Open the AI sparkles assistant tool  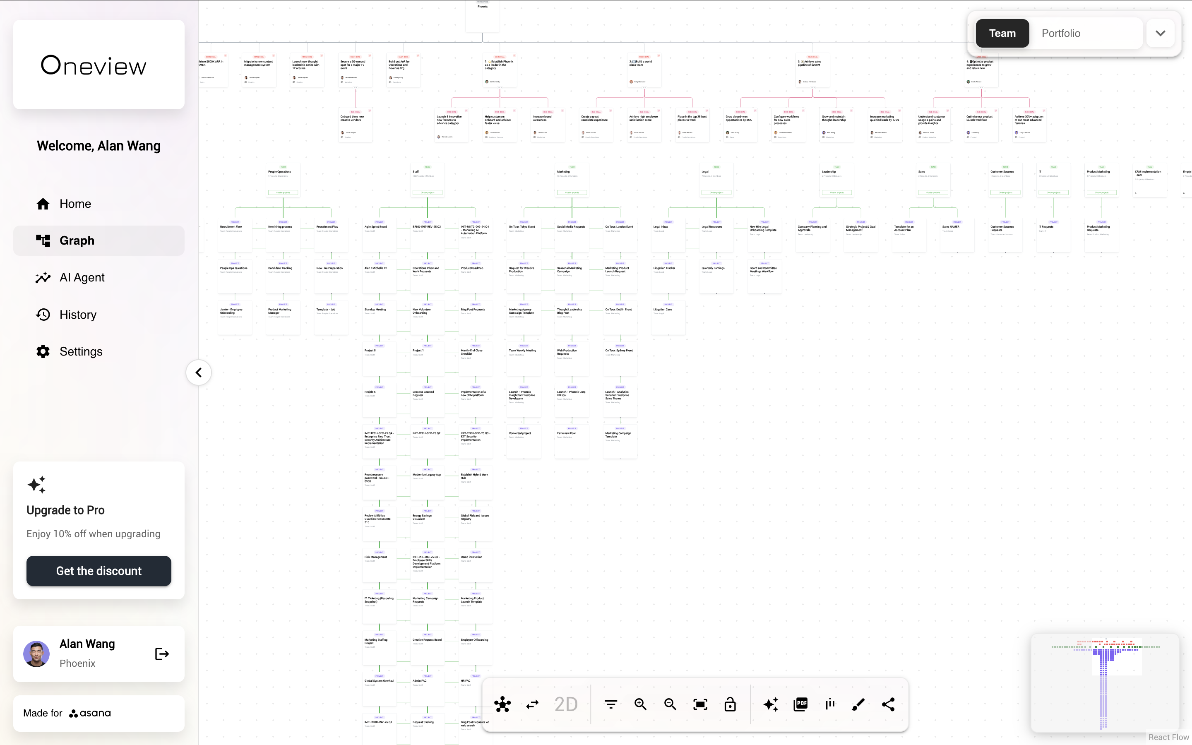tap(771, 704)
